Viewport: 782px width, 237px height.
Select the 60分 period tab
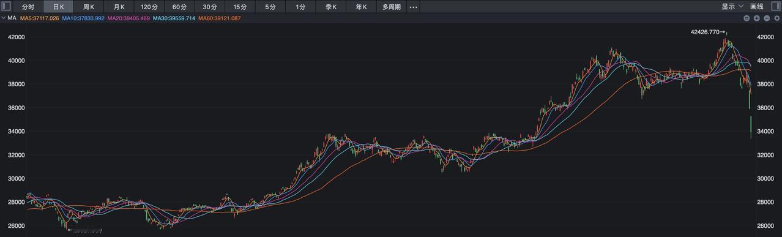179,7
